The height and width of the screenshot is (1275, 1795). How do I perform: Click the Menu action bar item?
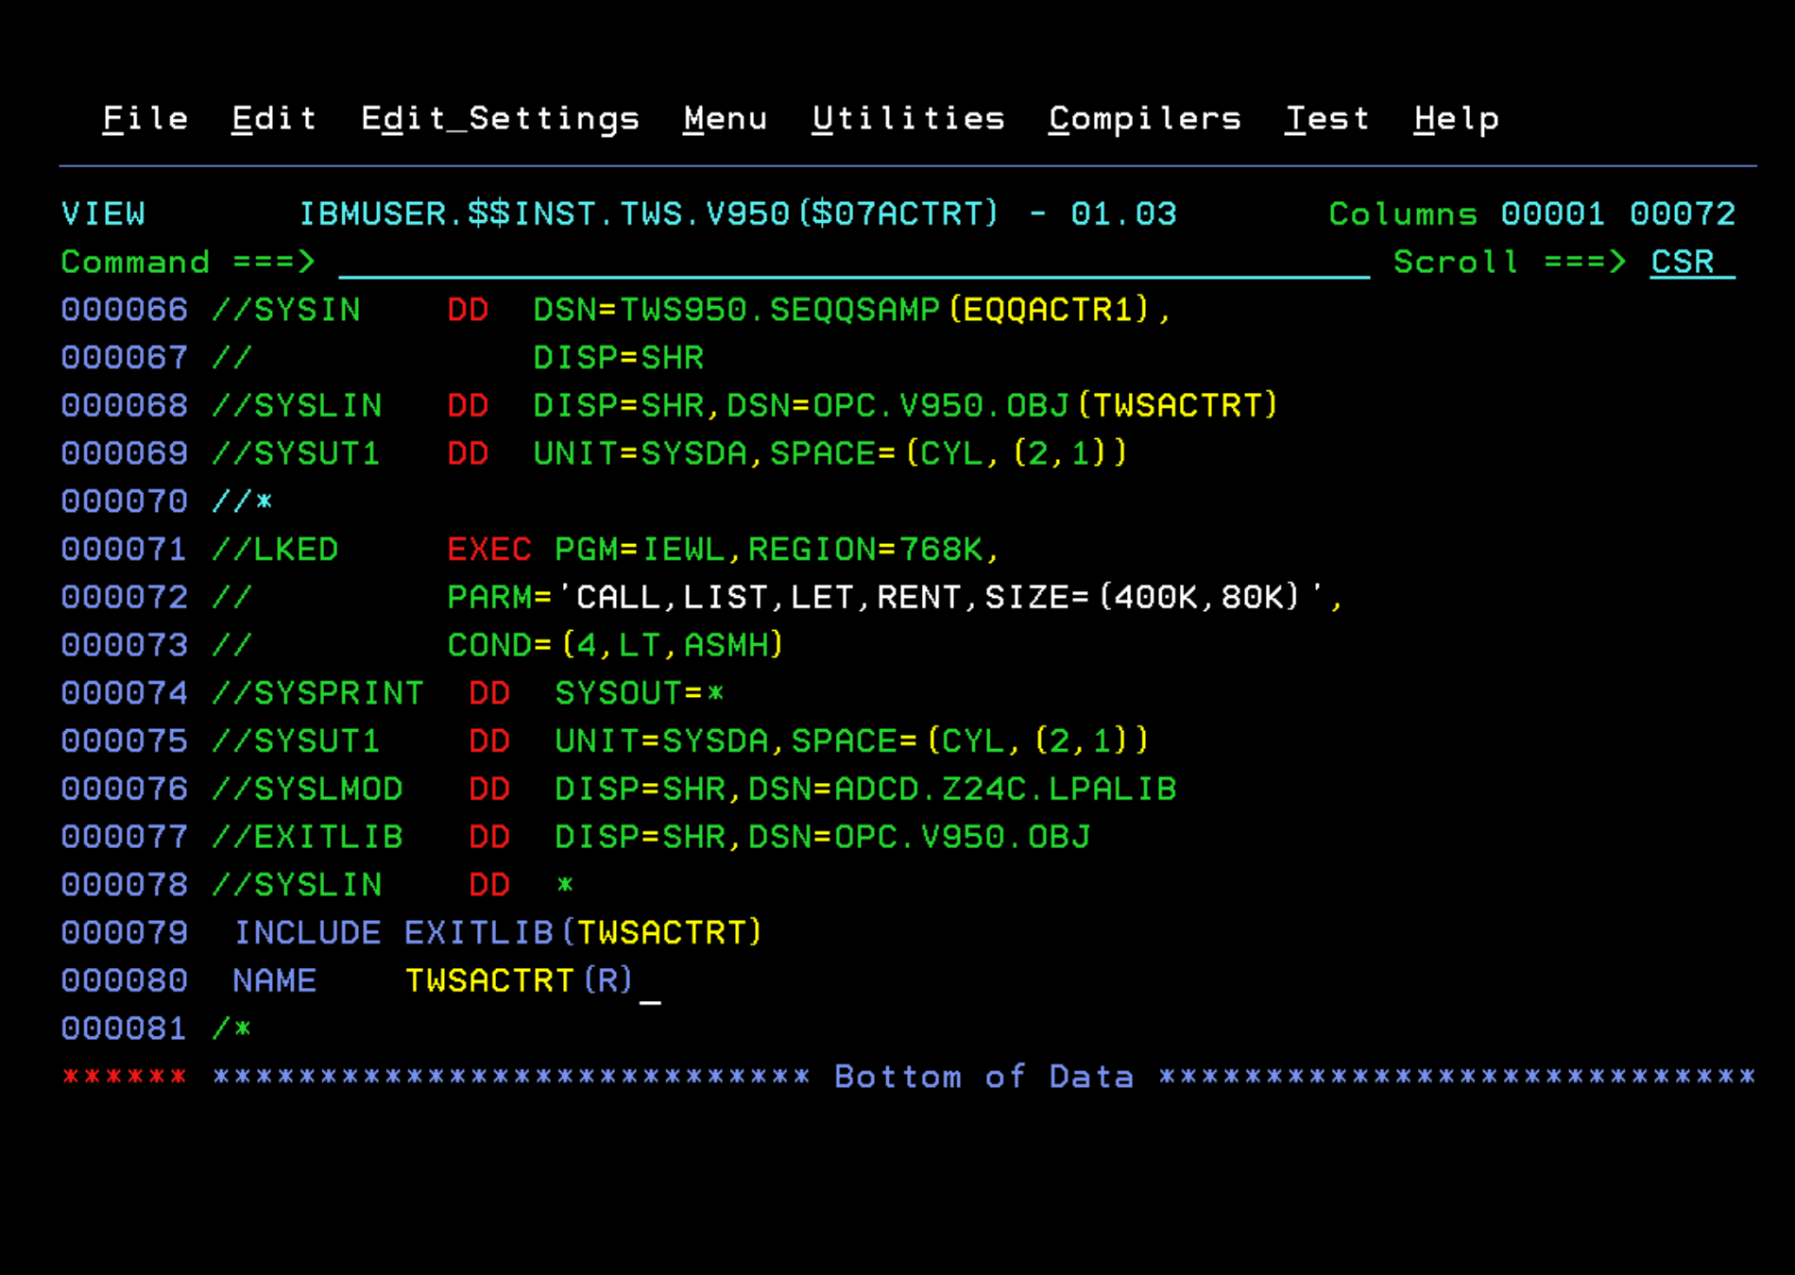point(725,119)
